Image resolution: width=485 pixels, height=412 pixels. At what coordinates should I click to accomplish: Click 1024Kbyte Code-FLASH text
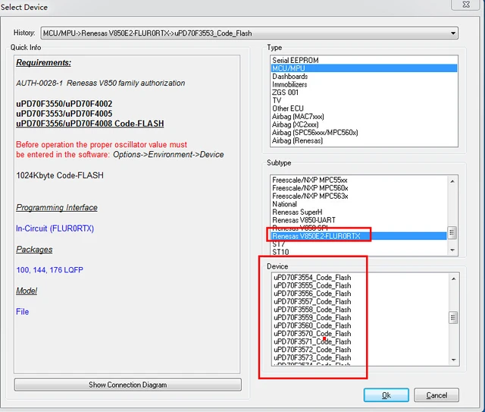60,175
